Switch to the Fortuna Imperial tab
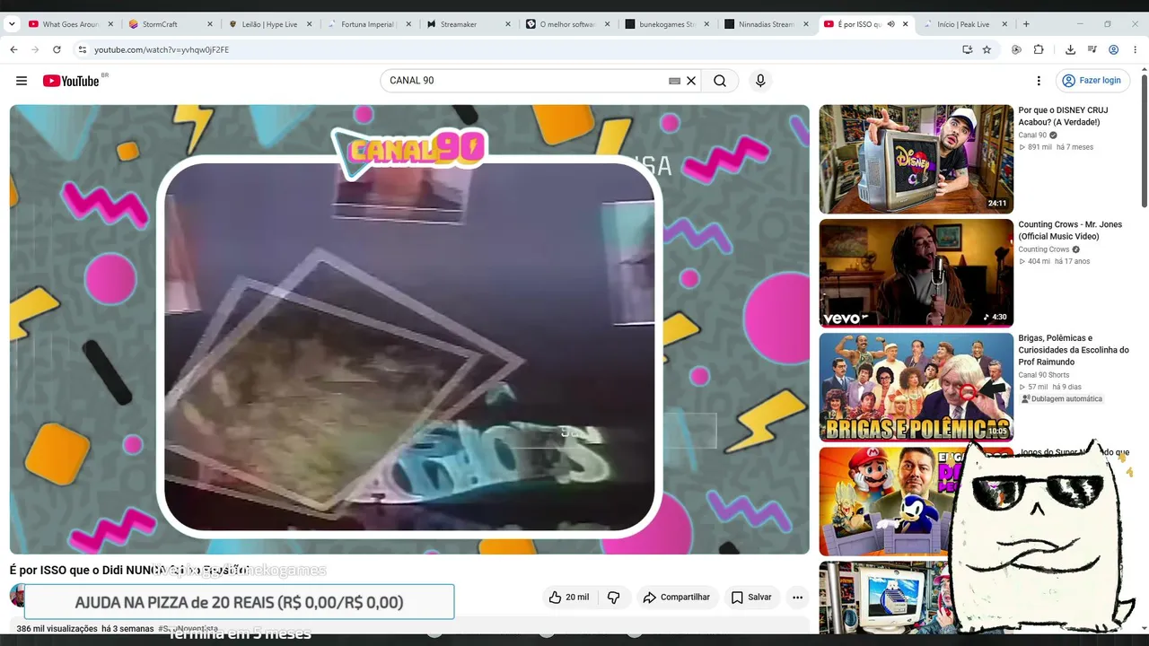Viewport: 1149px width, 646px height. click(370, 24)
